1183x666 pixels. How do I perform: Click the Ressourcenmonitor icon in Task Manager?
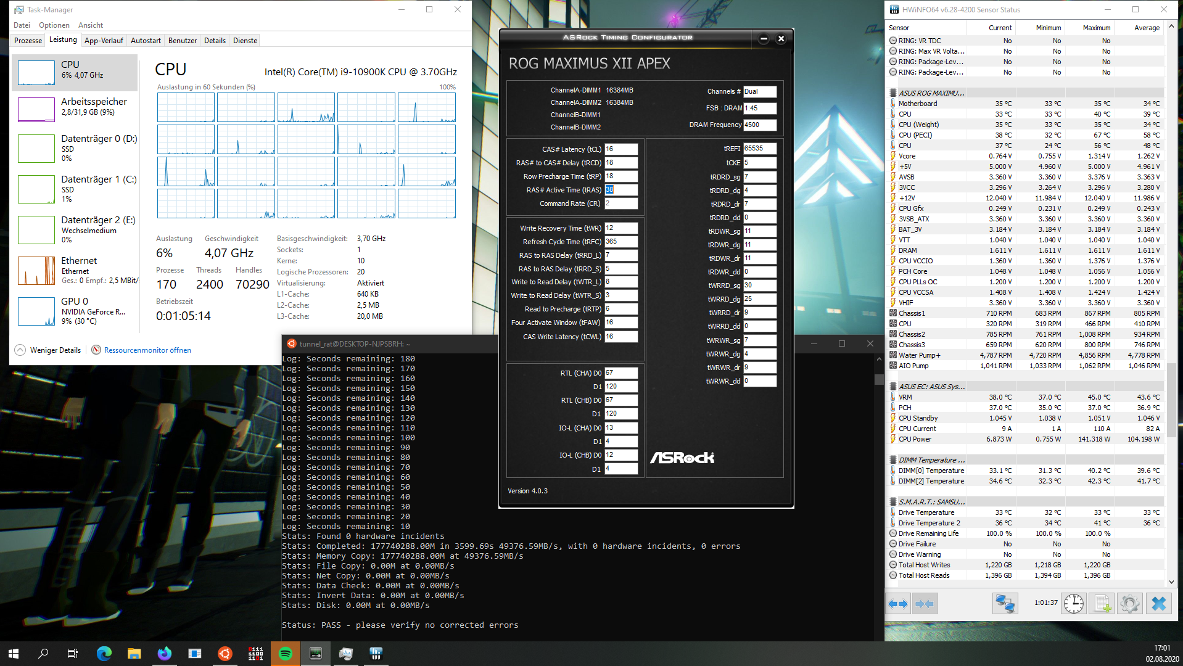(x=96, y=350)
